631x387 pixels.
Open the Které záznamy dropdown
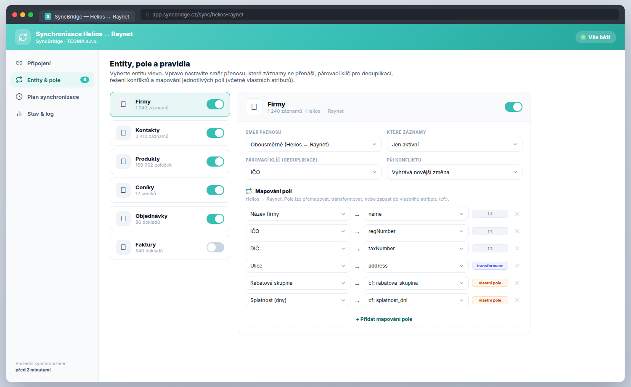coord(454,144)
